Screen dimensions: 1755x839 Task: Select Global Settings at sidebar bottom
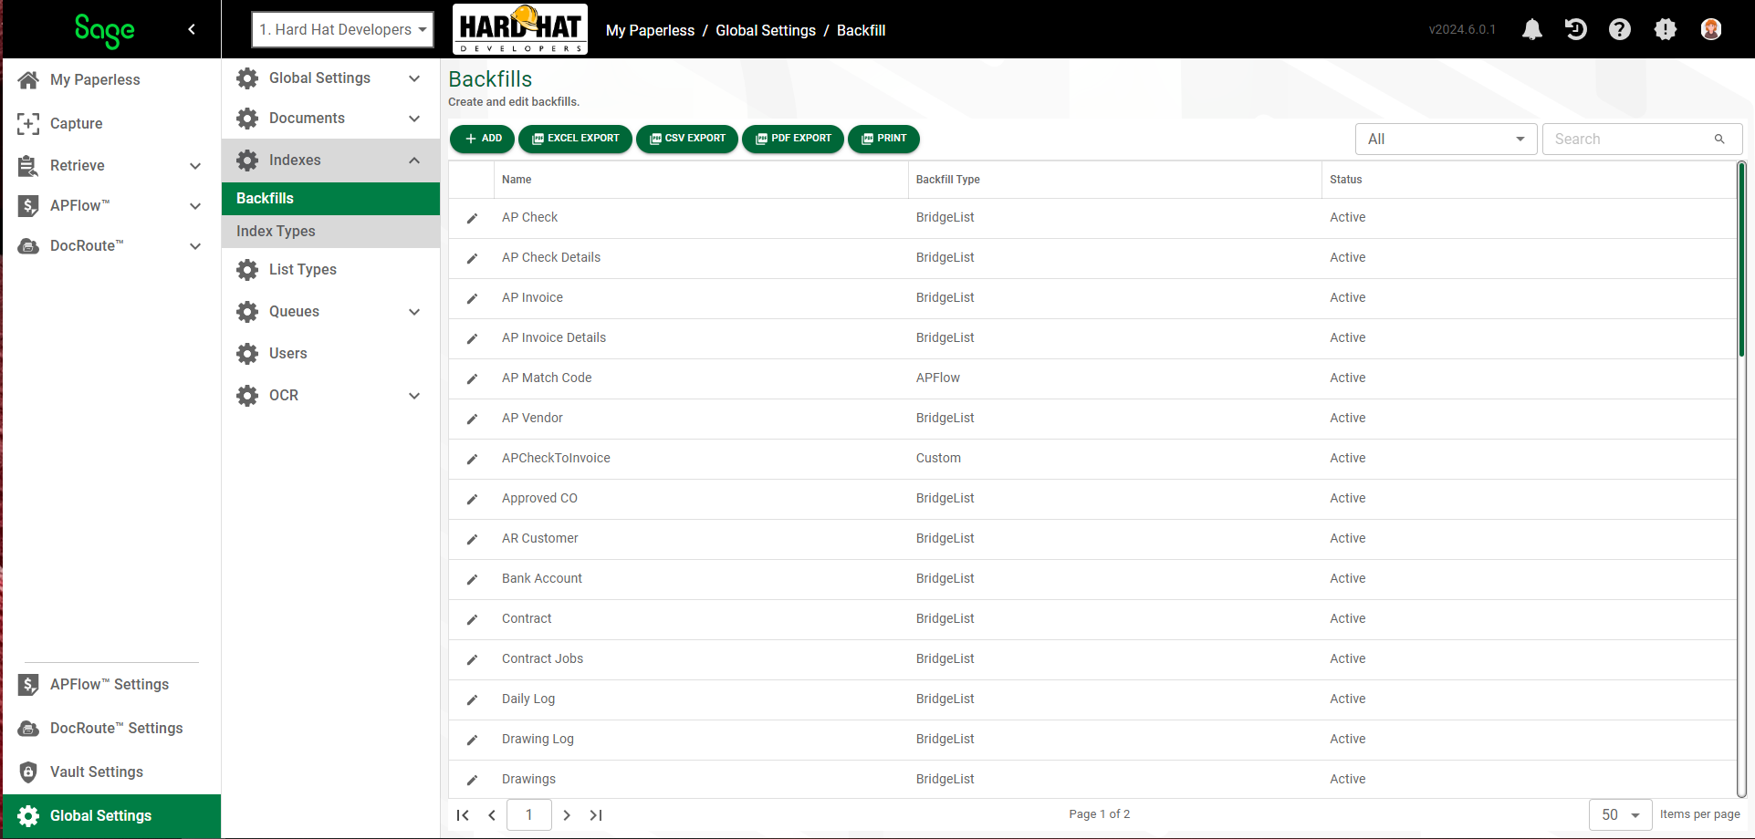[x=111, y=815]
